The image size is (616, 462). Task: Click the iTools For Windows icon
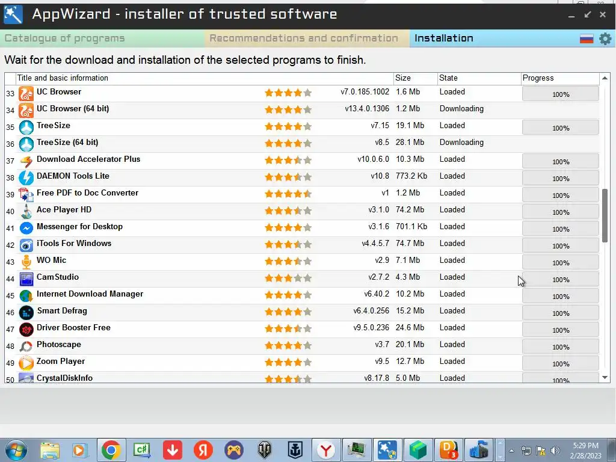[x=26, y=245]
